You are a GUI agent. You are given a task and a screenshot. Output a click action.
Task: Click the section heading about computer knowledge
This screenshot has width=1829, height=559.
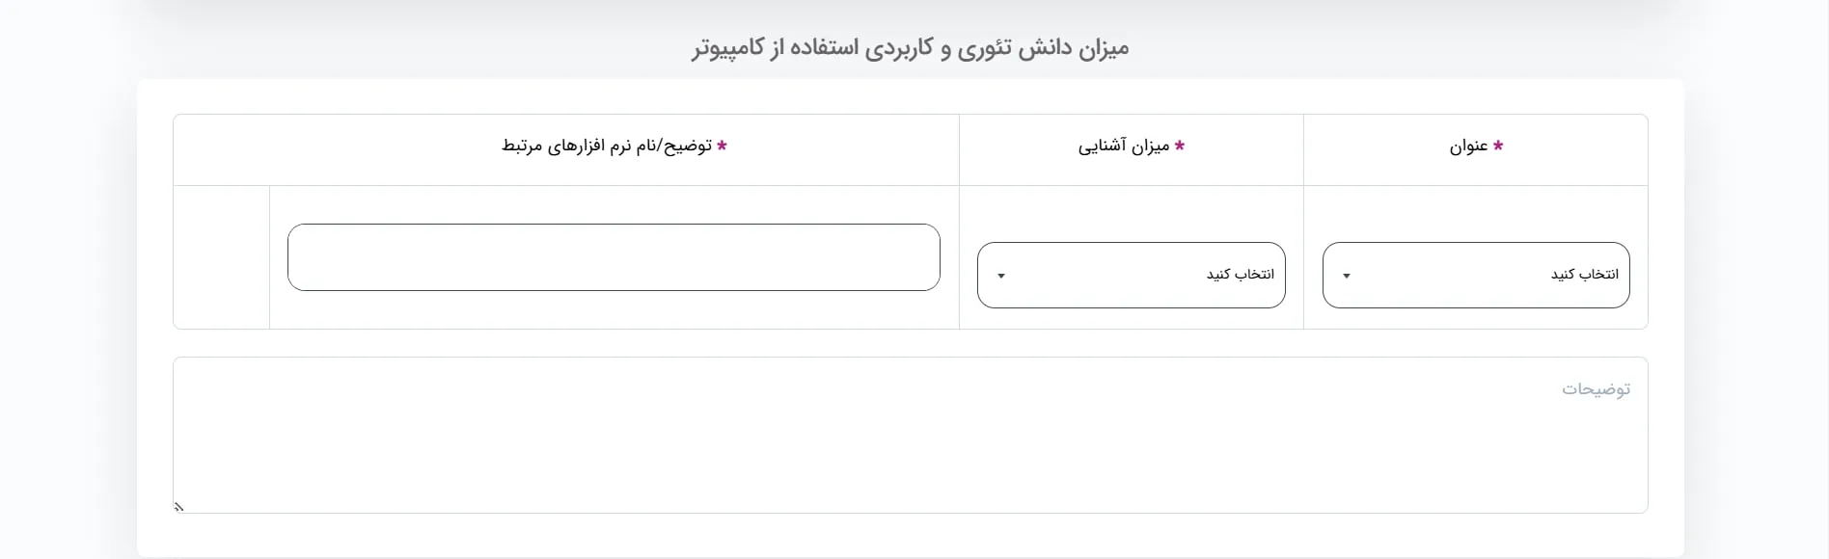point(910,47)
